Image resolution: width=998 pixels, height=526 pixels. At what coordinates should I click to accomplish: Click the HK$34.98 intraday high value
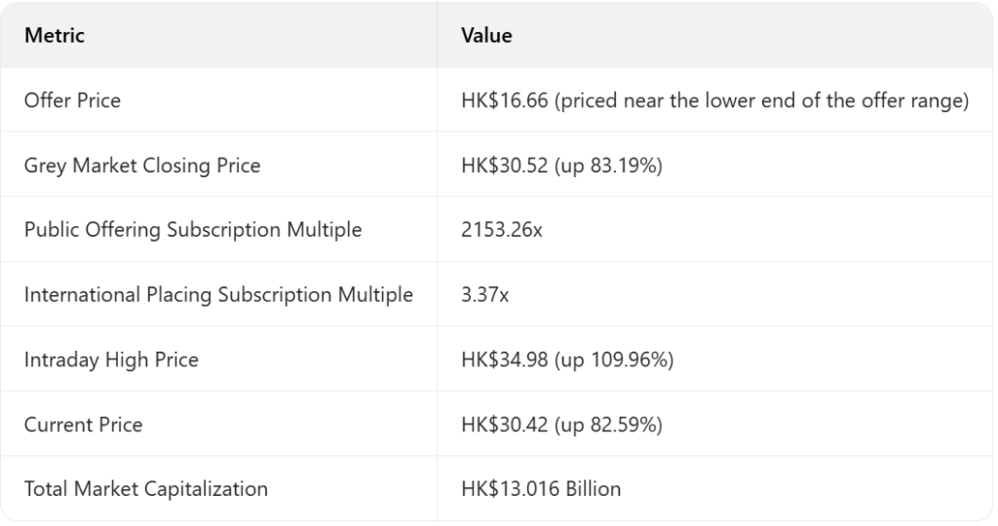coord(505,359)
